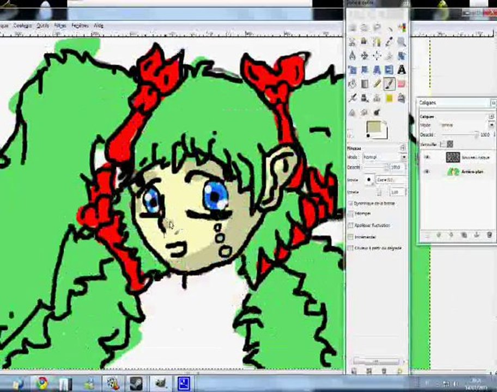The width and height of the screenshot is (497, 392).
Task: Select the Ellipse Select tool
Action: tap(365, 28)
